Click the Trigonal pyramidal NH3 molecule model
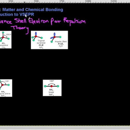 pyautogui.click(x=37, y=37)
